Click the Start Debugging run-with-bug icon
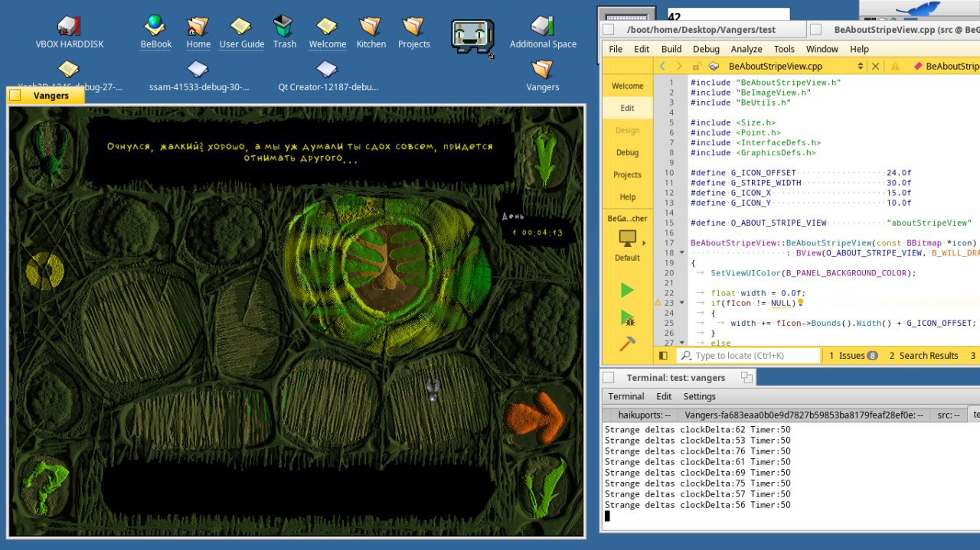The image size is (980, 550). (627, 317)
